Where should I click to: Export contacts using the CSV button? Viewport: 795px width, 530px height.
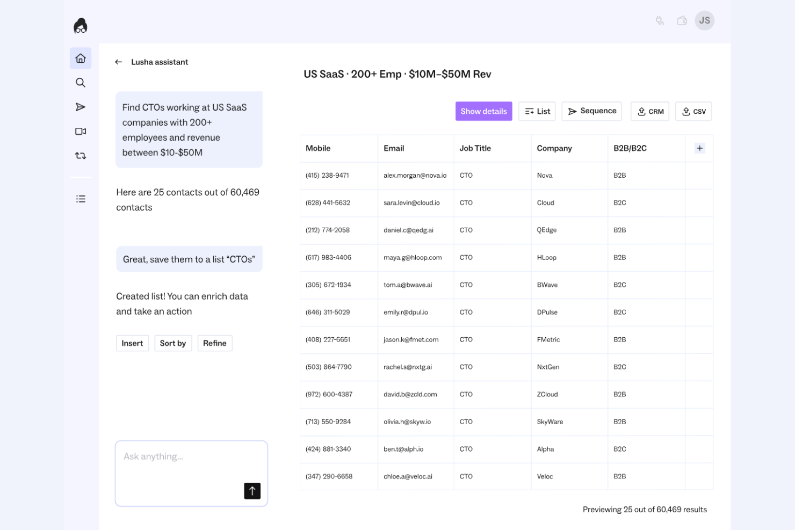(x=693, y=111)
